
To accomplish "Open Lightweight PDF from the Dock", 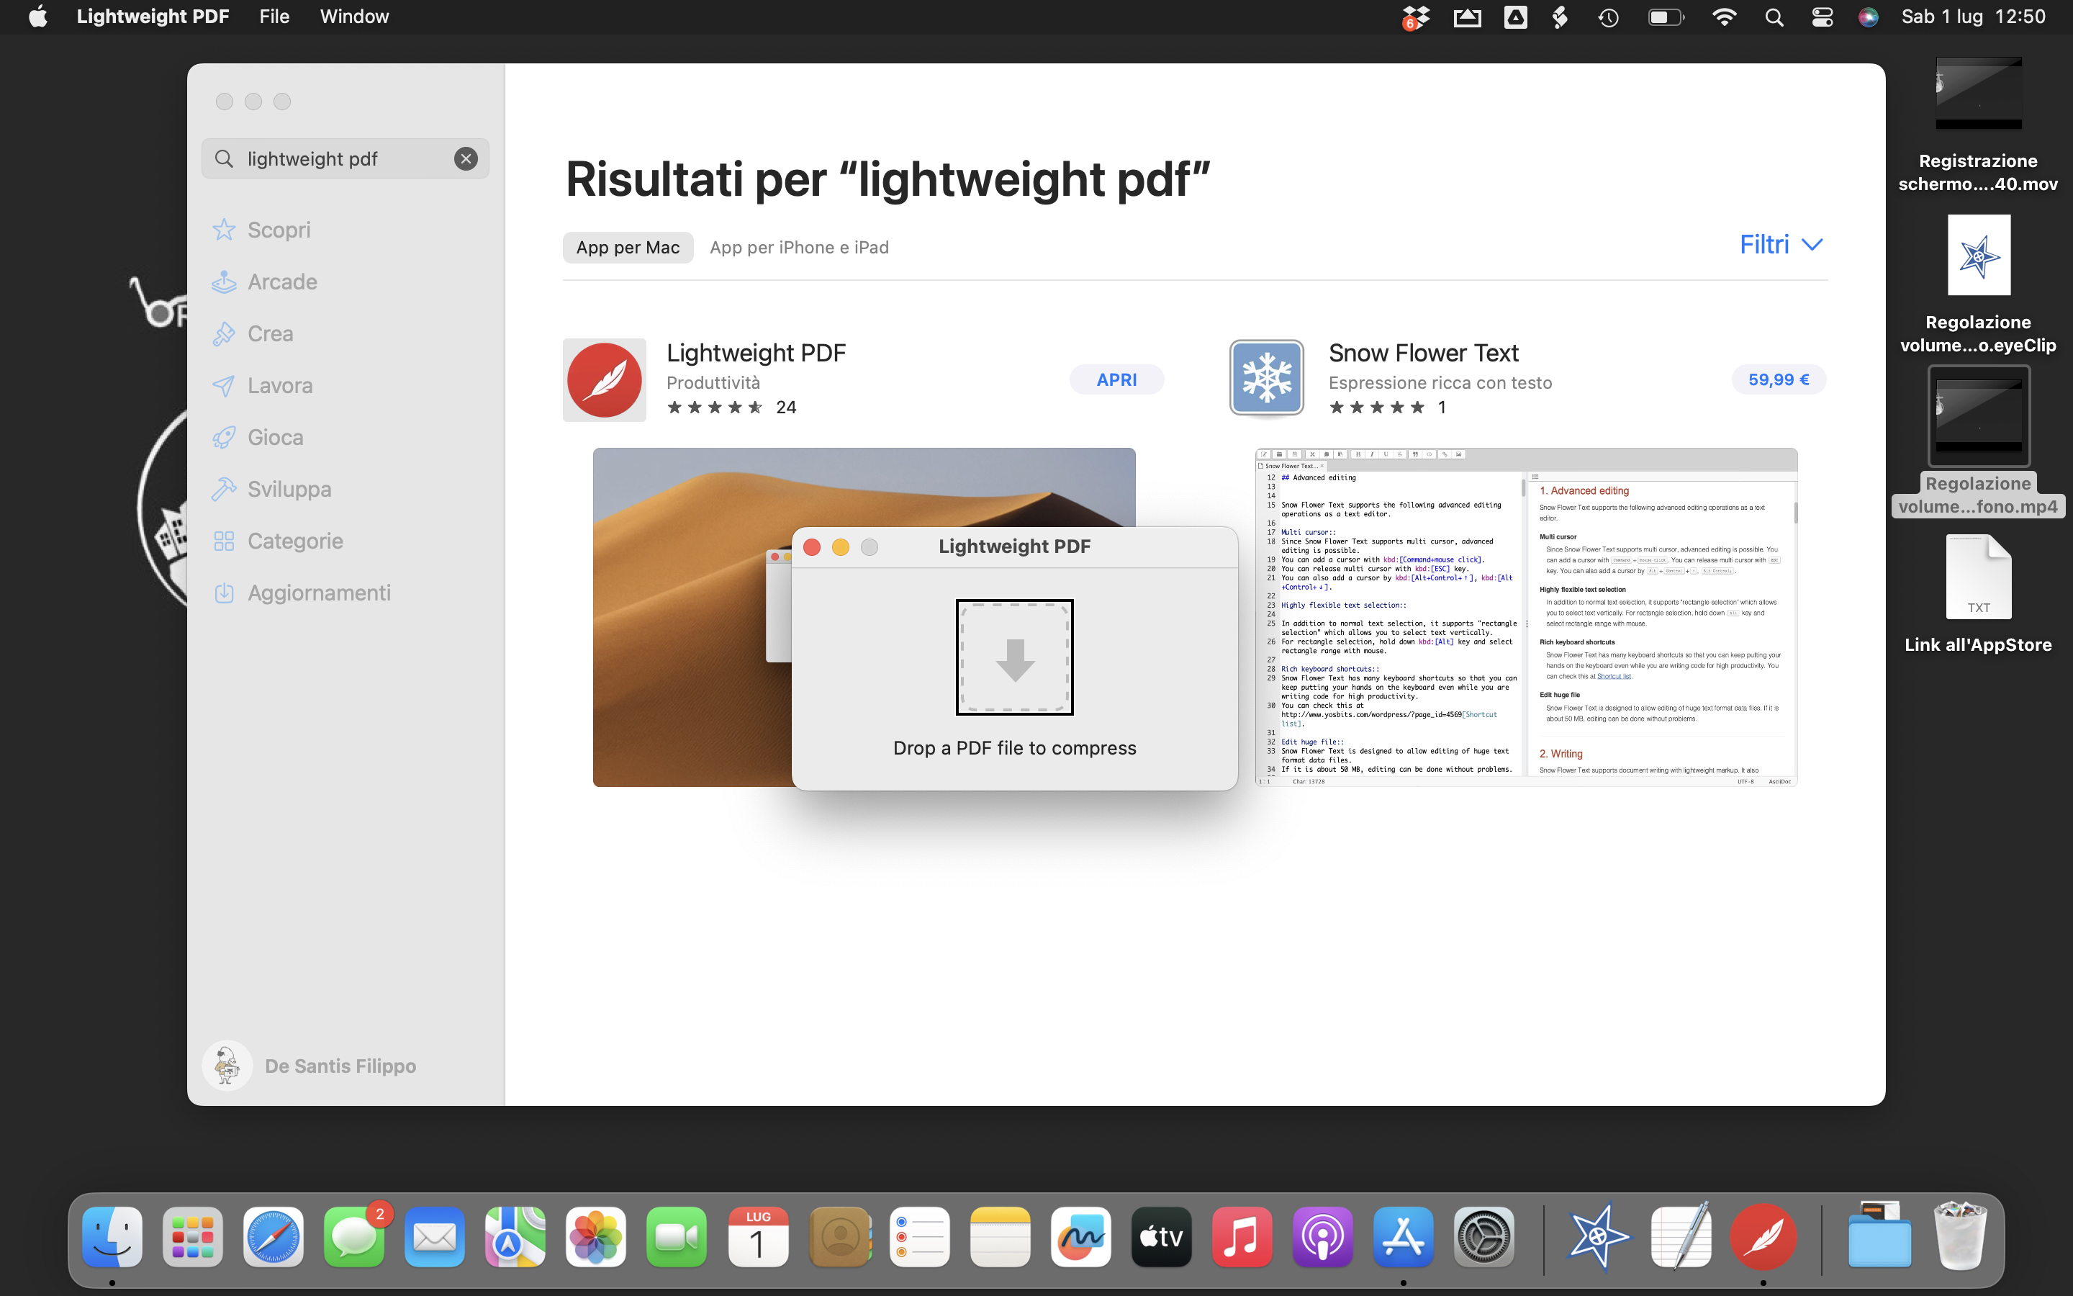I will (x=1763, y=1237).
